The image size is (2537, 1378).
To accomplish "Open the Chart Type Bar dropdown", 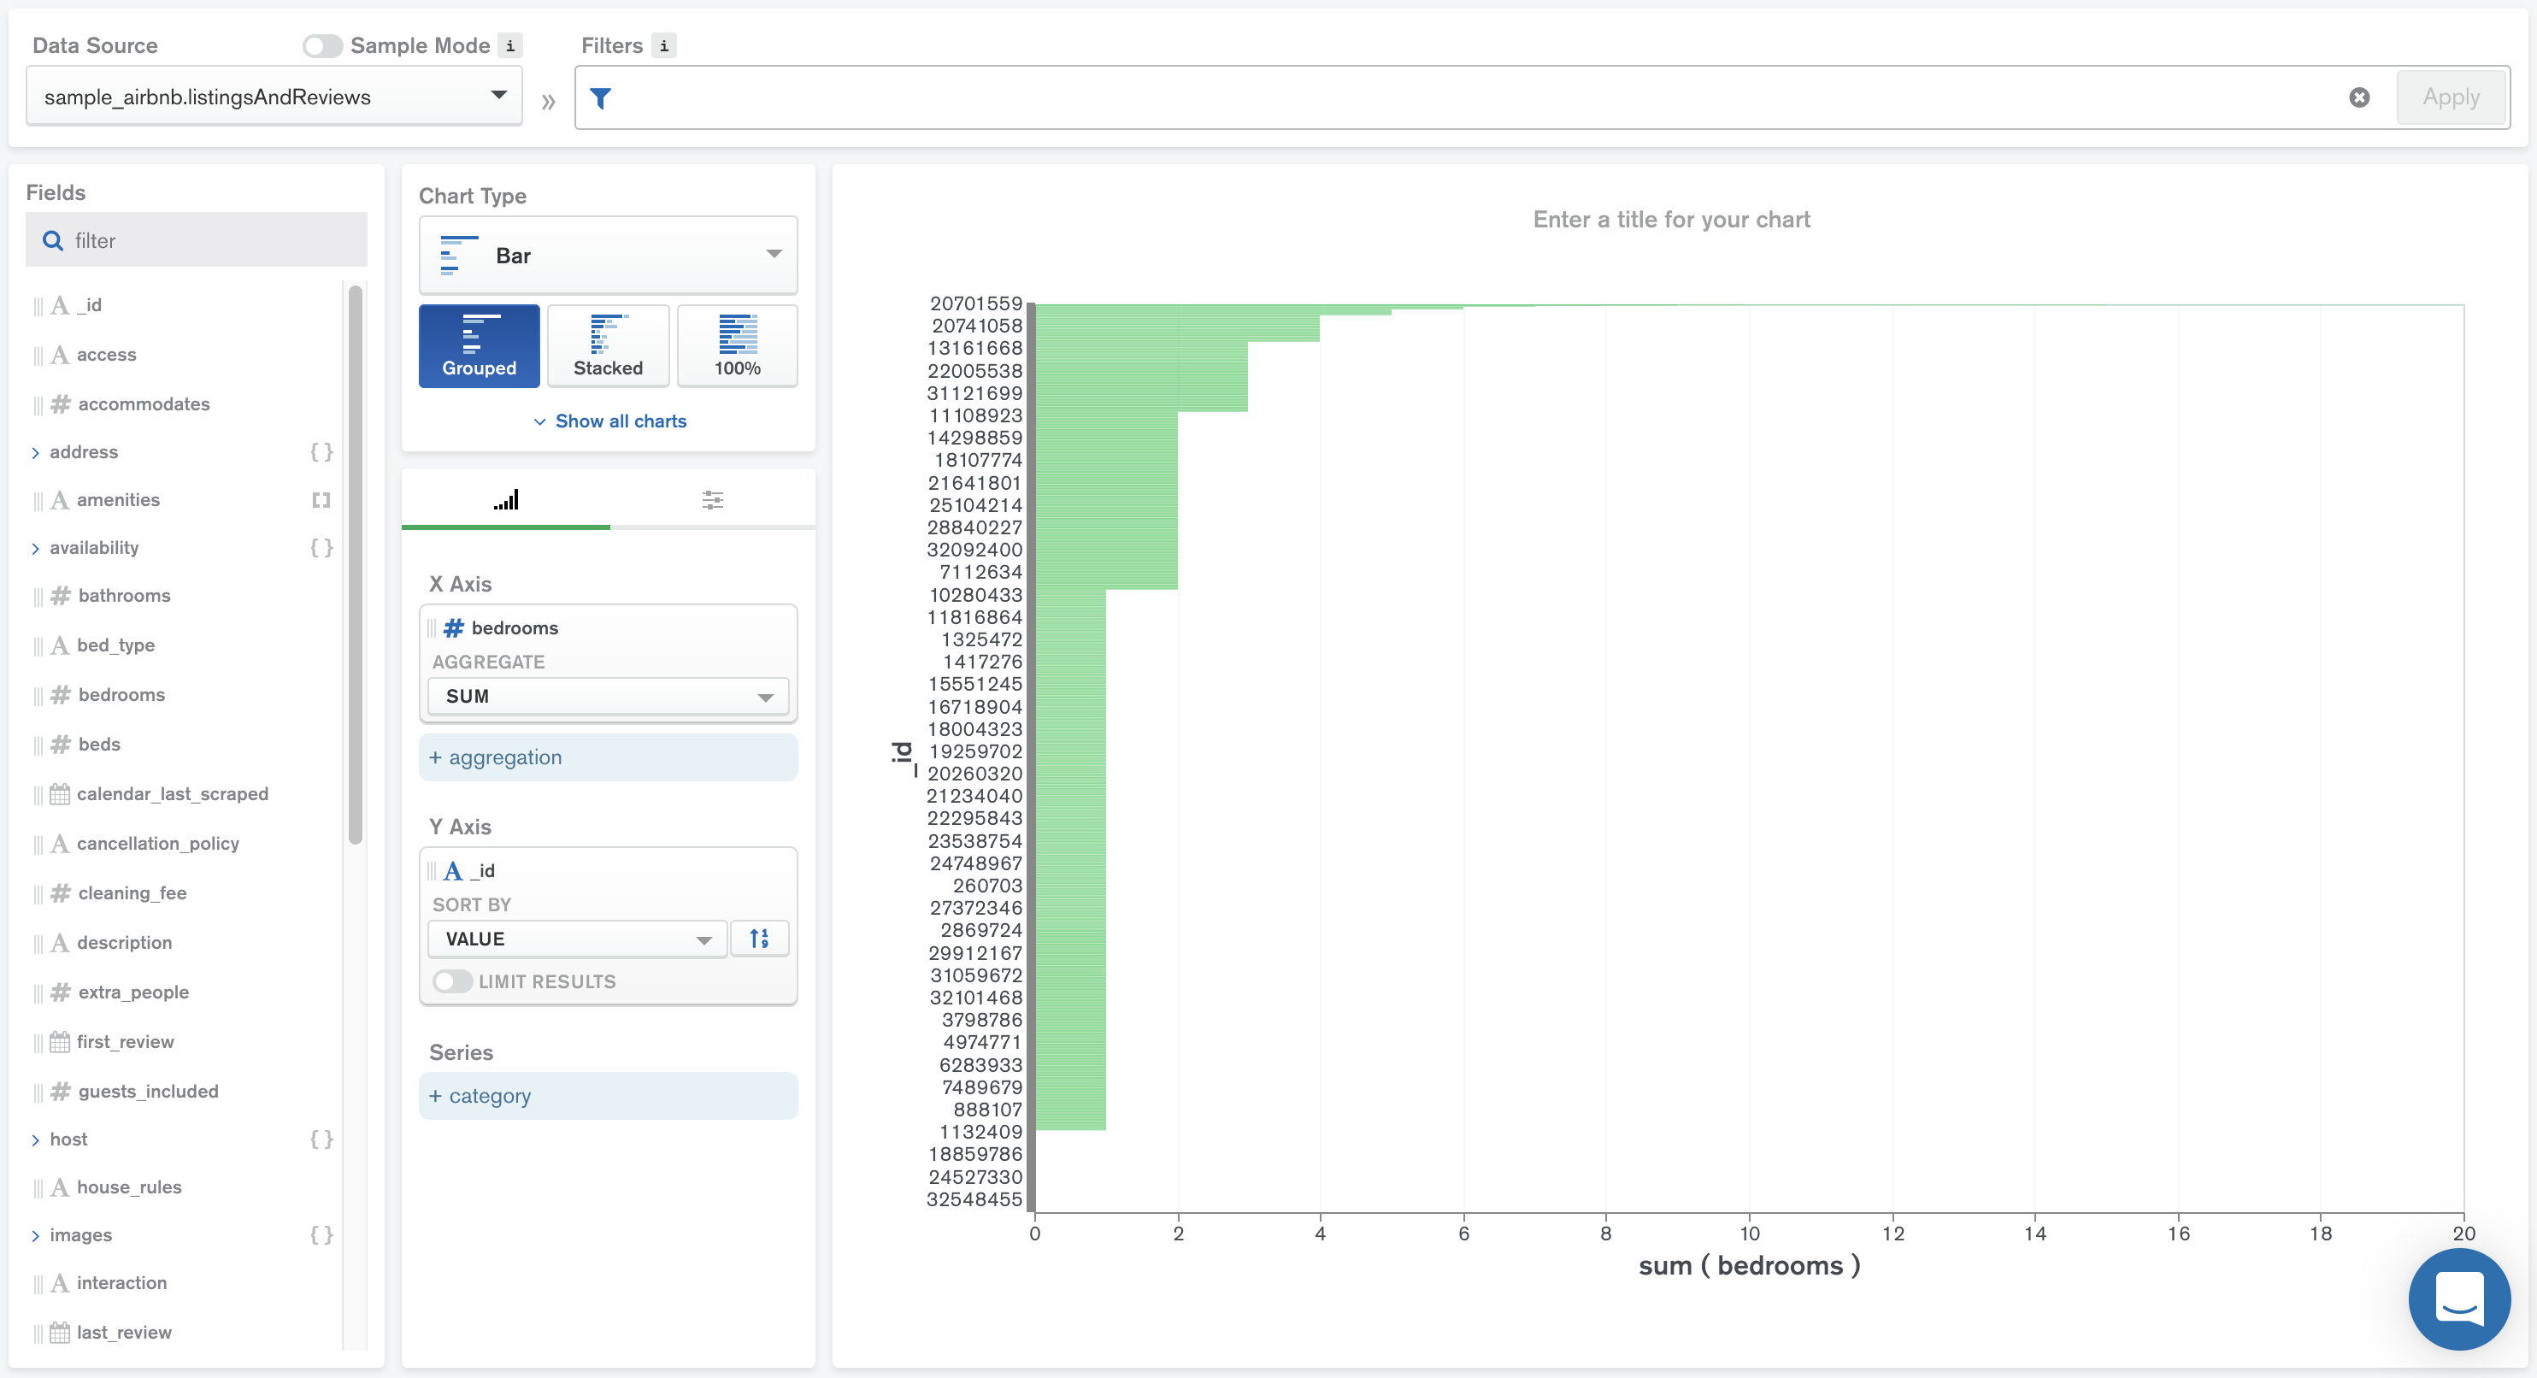I will (x=609, y=255).
